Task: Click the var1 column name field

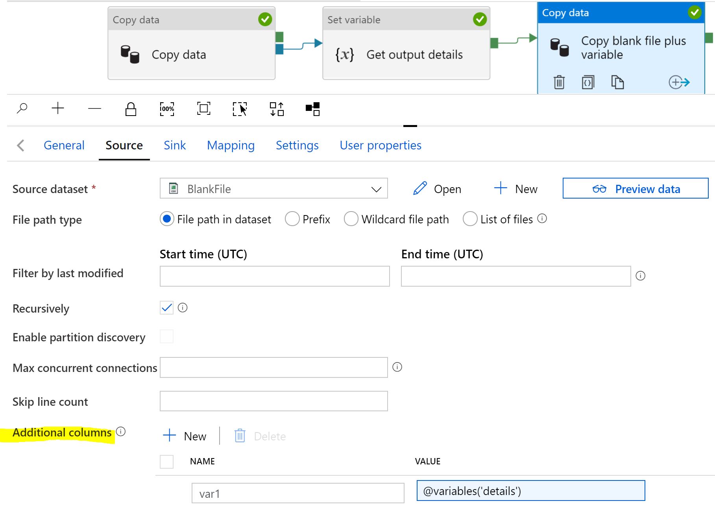Action: (x=298, y=493)
